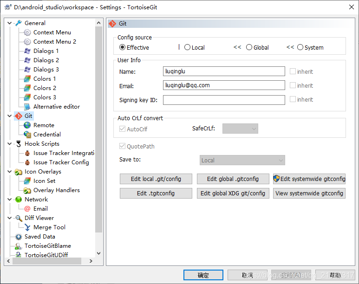The width and height of the screenshot is (359, 284).
Task: Click into the Name text field
Action: [224, 71]
